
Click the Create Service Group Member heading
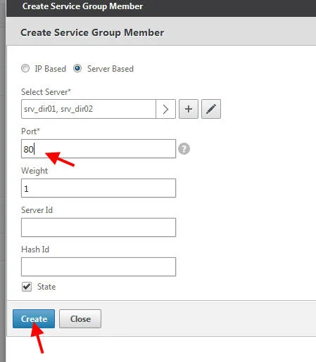point(92,32)
